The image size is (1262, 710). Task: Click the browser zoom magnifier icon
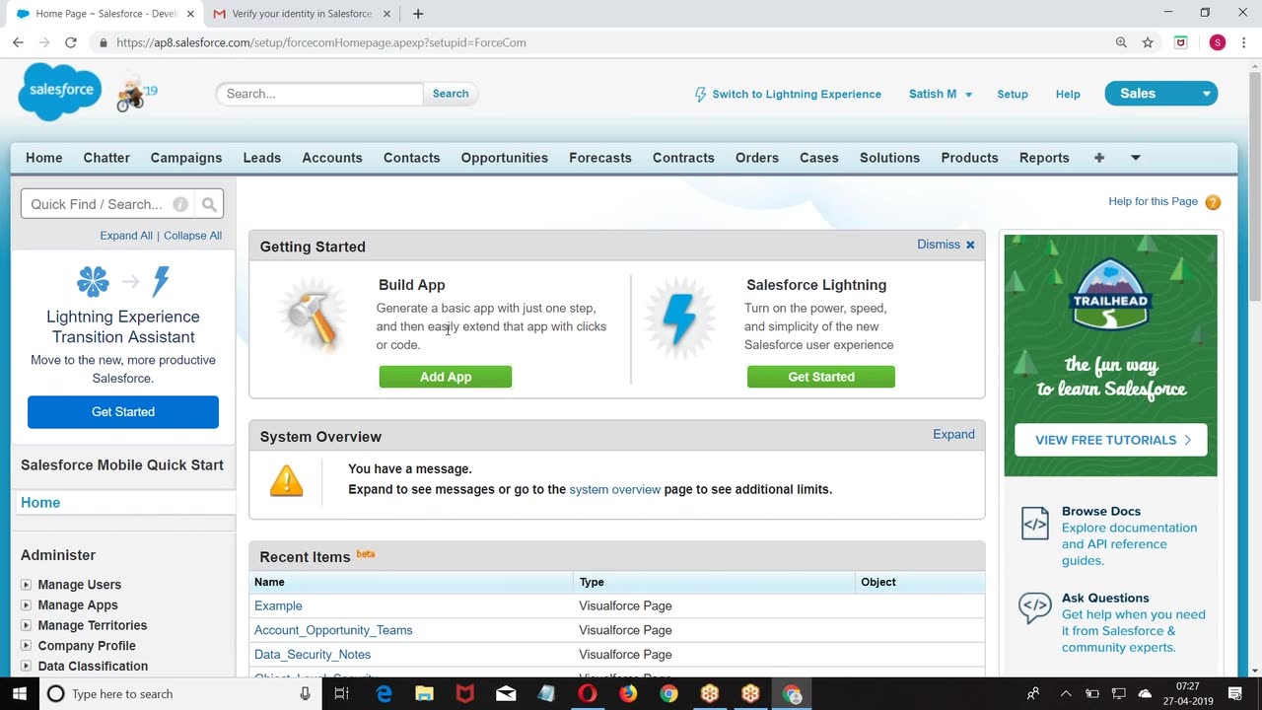click(1121, 42)
